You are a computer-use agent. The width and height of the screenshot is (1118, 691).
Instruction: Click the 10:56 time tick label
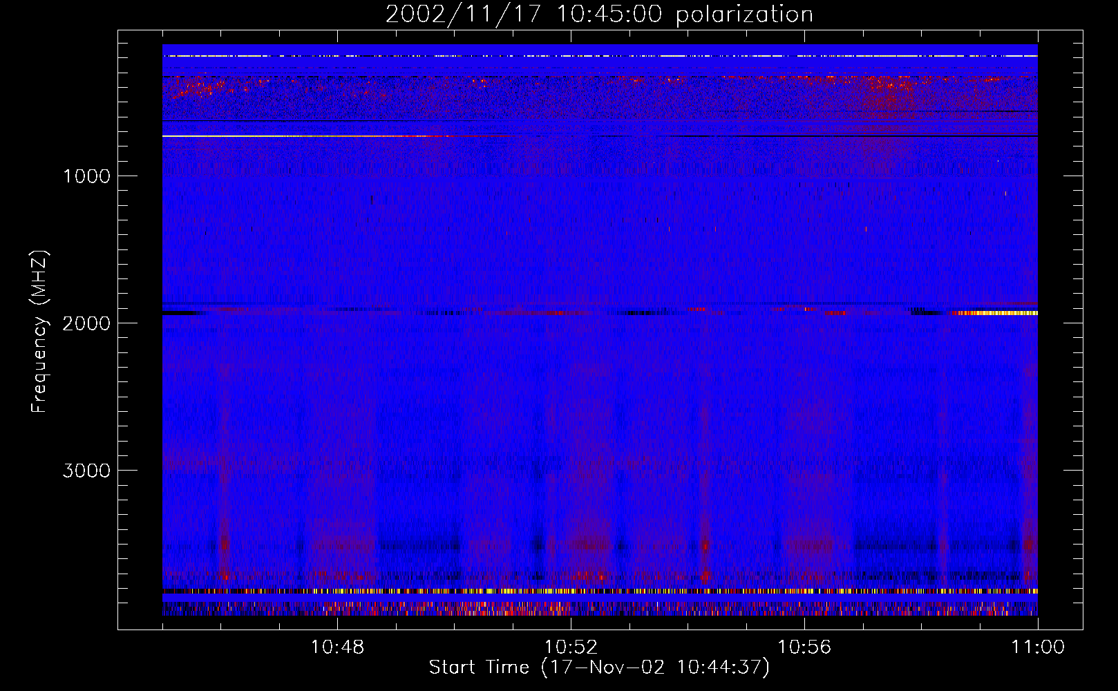click(804, 647)
